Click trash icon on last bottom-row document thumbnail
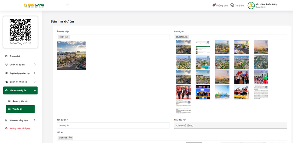The height and width of the screenshot is (143, 293). [189, 103]
